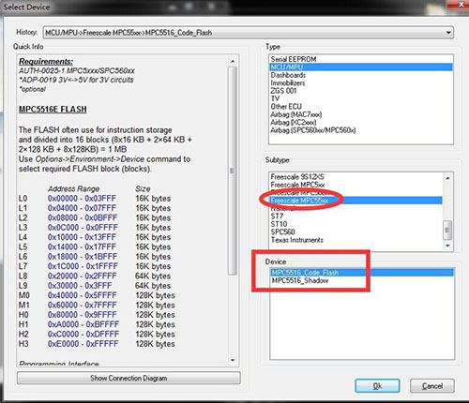Click Quick Info scroll down arrow
Screen dimensions: 469x403
233,360
